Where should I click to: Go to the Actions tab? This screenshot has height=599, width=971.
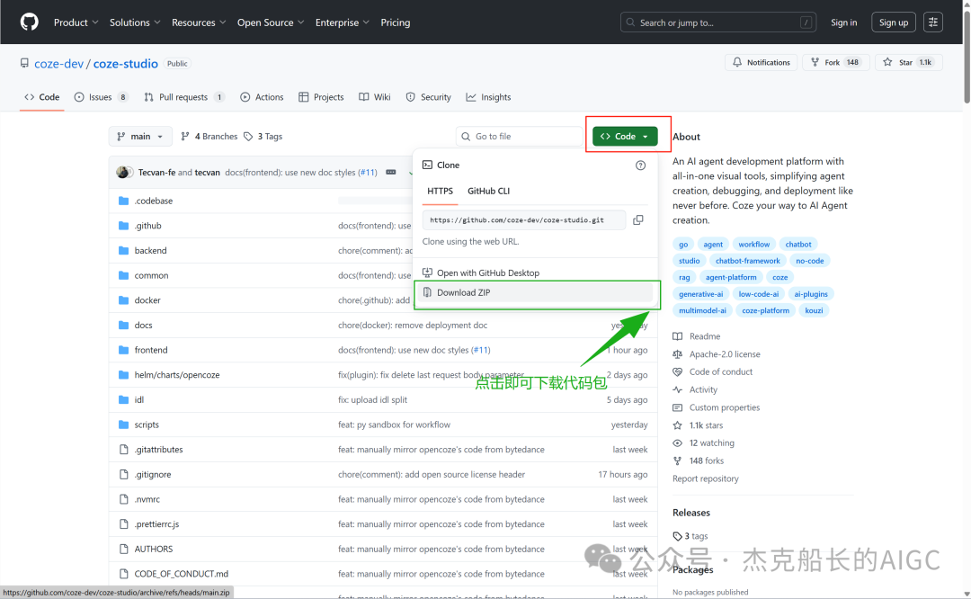pyautogui.click(x=262, y=97)
